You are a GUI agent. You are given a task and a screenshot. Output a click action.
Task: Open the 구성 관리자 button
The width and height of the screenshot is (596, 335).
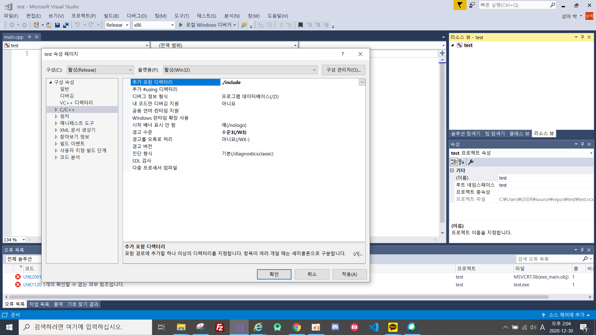343,70
